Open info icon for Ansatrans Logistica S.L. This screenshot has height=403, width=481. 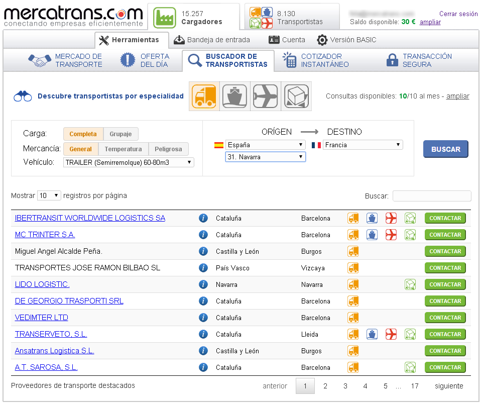pyautogui.click(x=203, y=351)
